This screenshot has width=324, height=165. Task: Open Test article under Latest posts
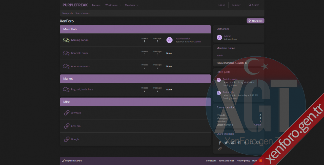[x=228, y=92]
